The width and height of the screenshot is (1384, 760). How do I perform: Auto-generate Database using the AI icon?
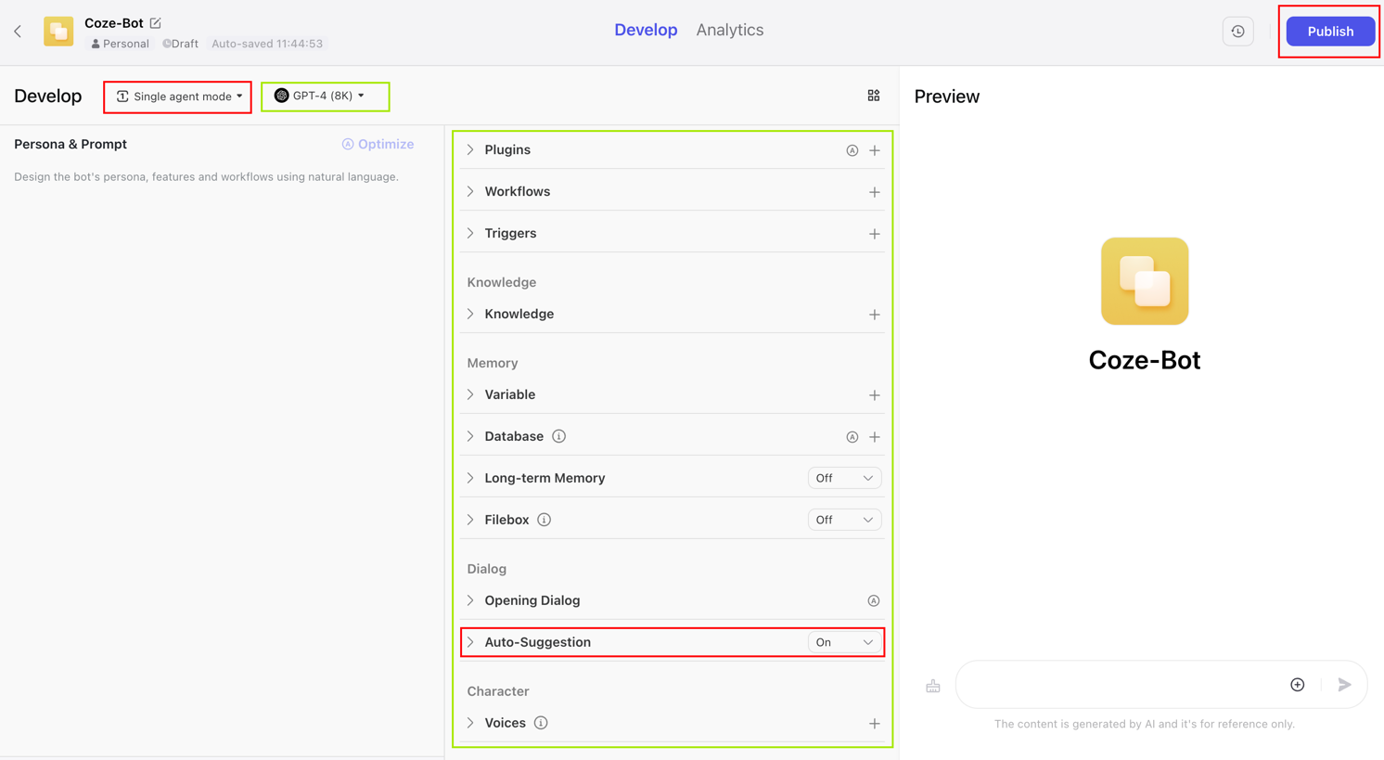(x=852, y=437)
